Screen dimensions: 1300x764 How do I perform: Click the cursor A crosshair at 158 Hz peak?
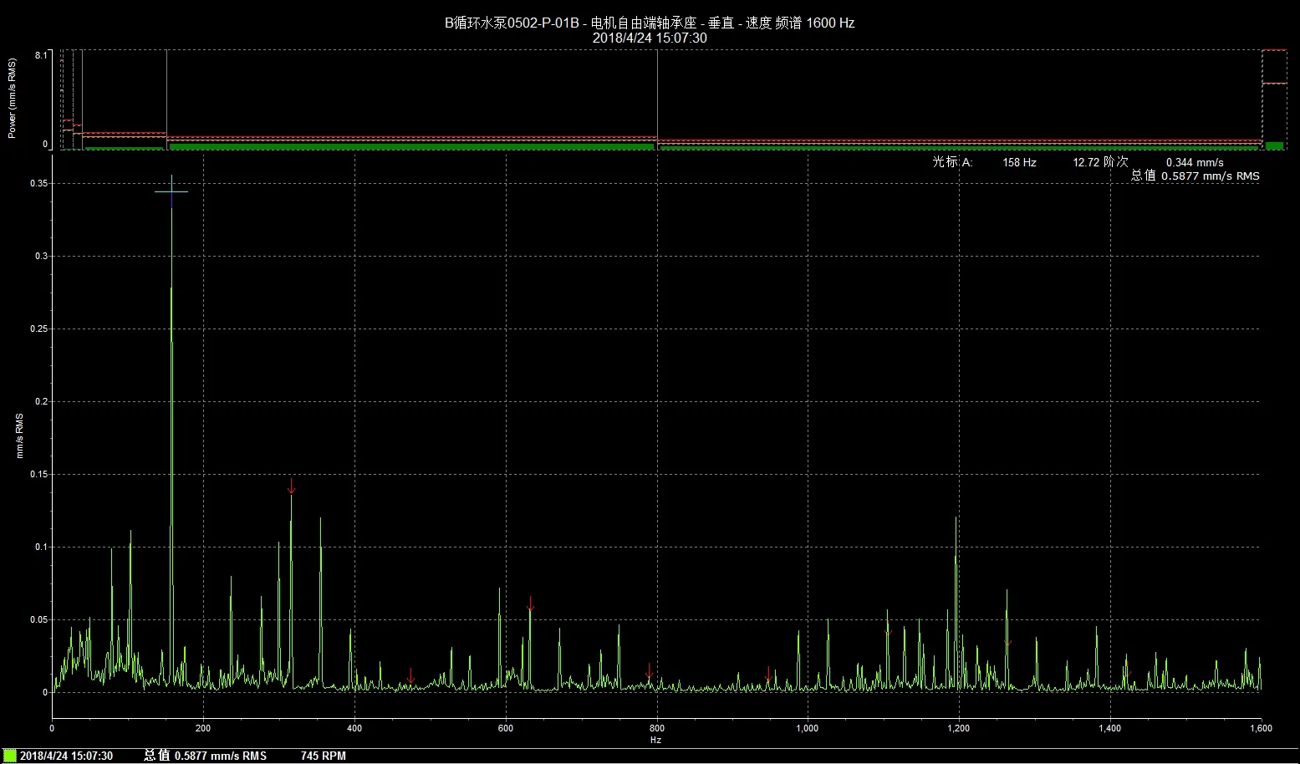(171, 192)
